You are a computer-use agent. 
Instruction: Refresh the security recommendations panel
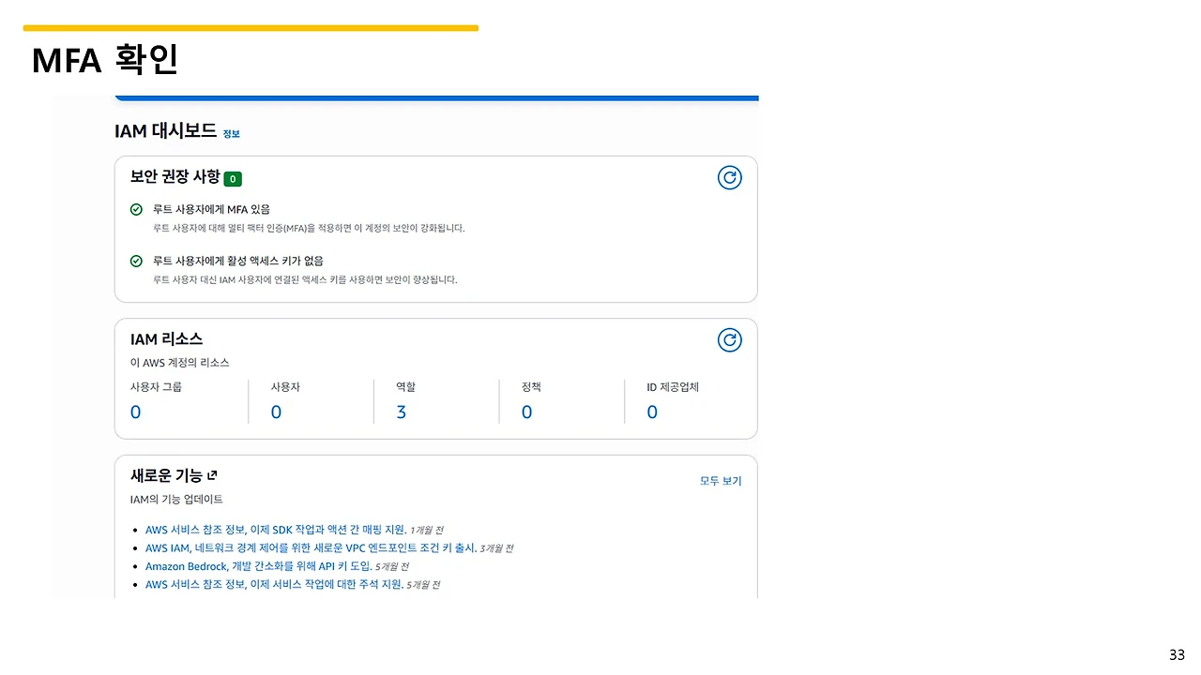click(729, 178)
